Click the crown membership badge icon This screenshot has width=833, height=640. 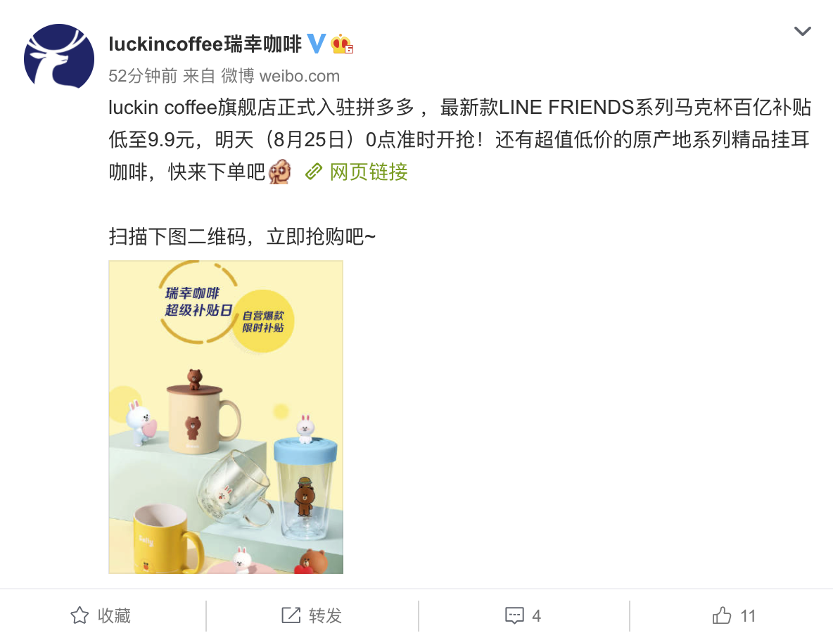coord(342,44)
